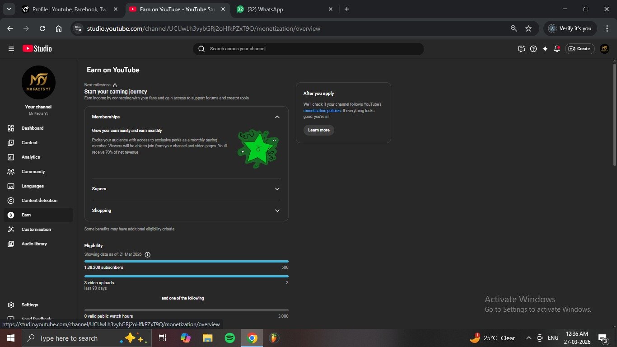Expand the Supers section
The width and height of the screenshot is (617, 347).
coord(277,189)
